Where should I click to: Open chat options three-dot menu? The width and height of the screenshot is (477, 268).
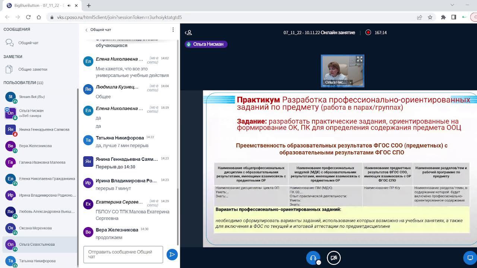click(x=173, y=30)
